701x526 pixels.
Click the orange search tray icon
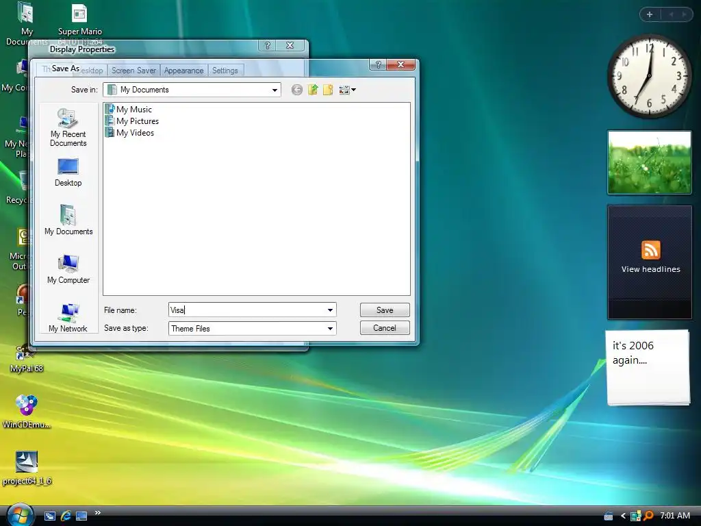(x=648, y=516)
